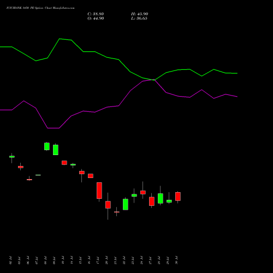
Task: Click the green candle for 09 Jul
Action: tap(56, 150)
